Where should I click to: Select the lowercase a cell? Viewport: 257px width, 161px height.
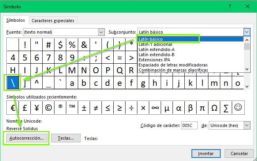click(72, 82)
